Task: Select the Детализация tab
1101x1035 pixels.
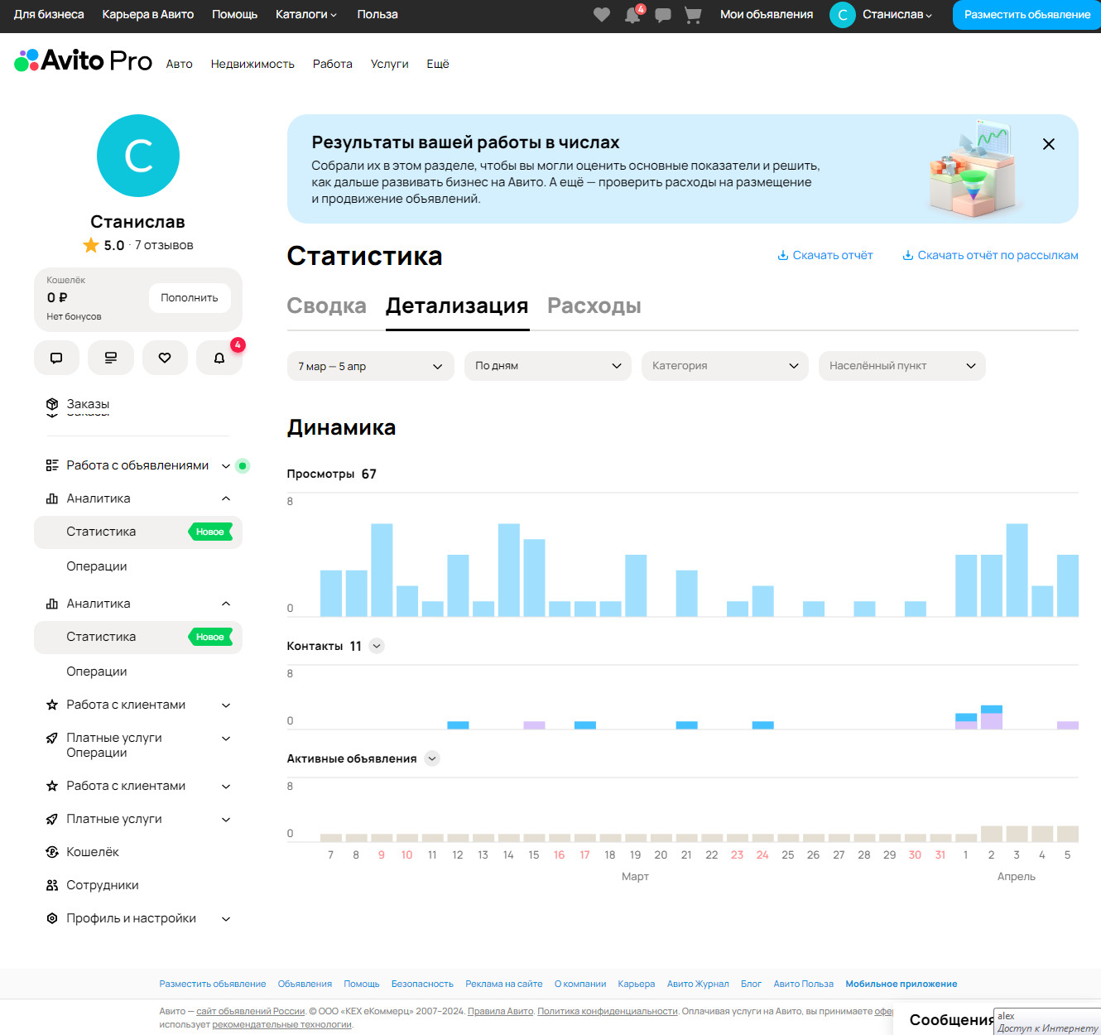Action: (x=457, y=306)
